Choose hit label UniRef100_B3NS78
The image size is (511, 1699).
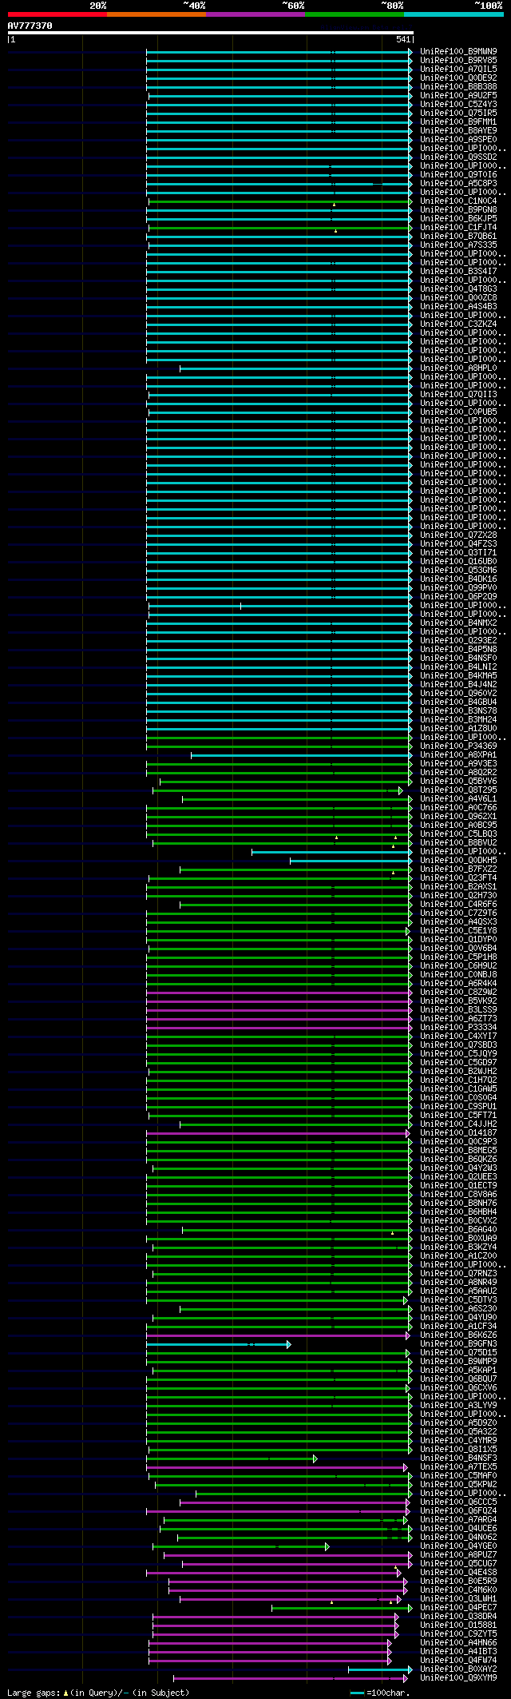pos(458,711)
